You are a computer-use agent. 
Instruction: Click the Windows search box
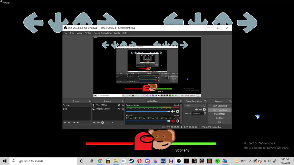tap(43, 161)
